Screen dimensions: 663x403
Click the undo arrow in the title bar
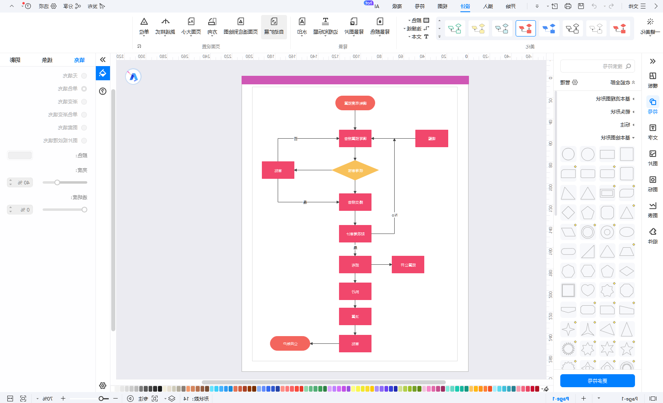point(594,6)
